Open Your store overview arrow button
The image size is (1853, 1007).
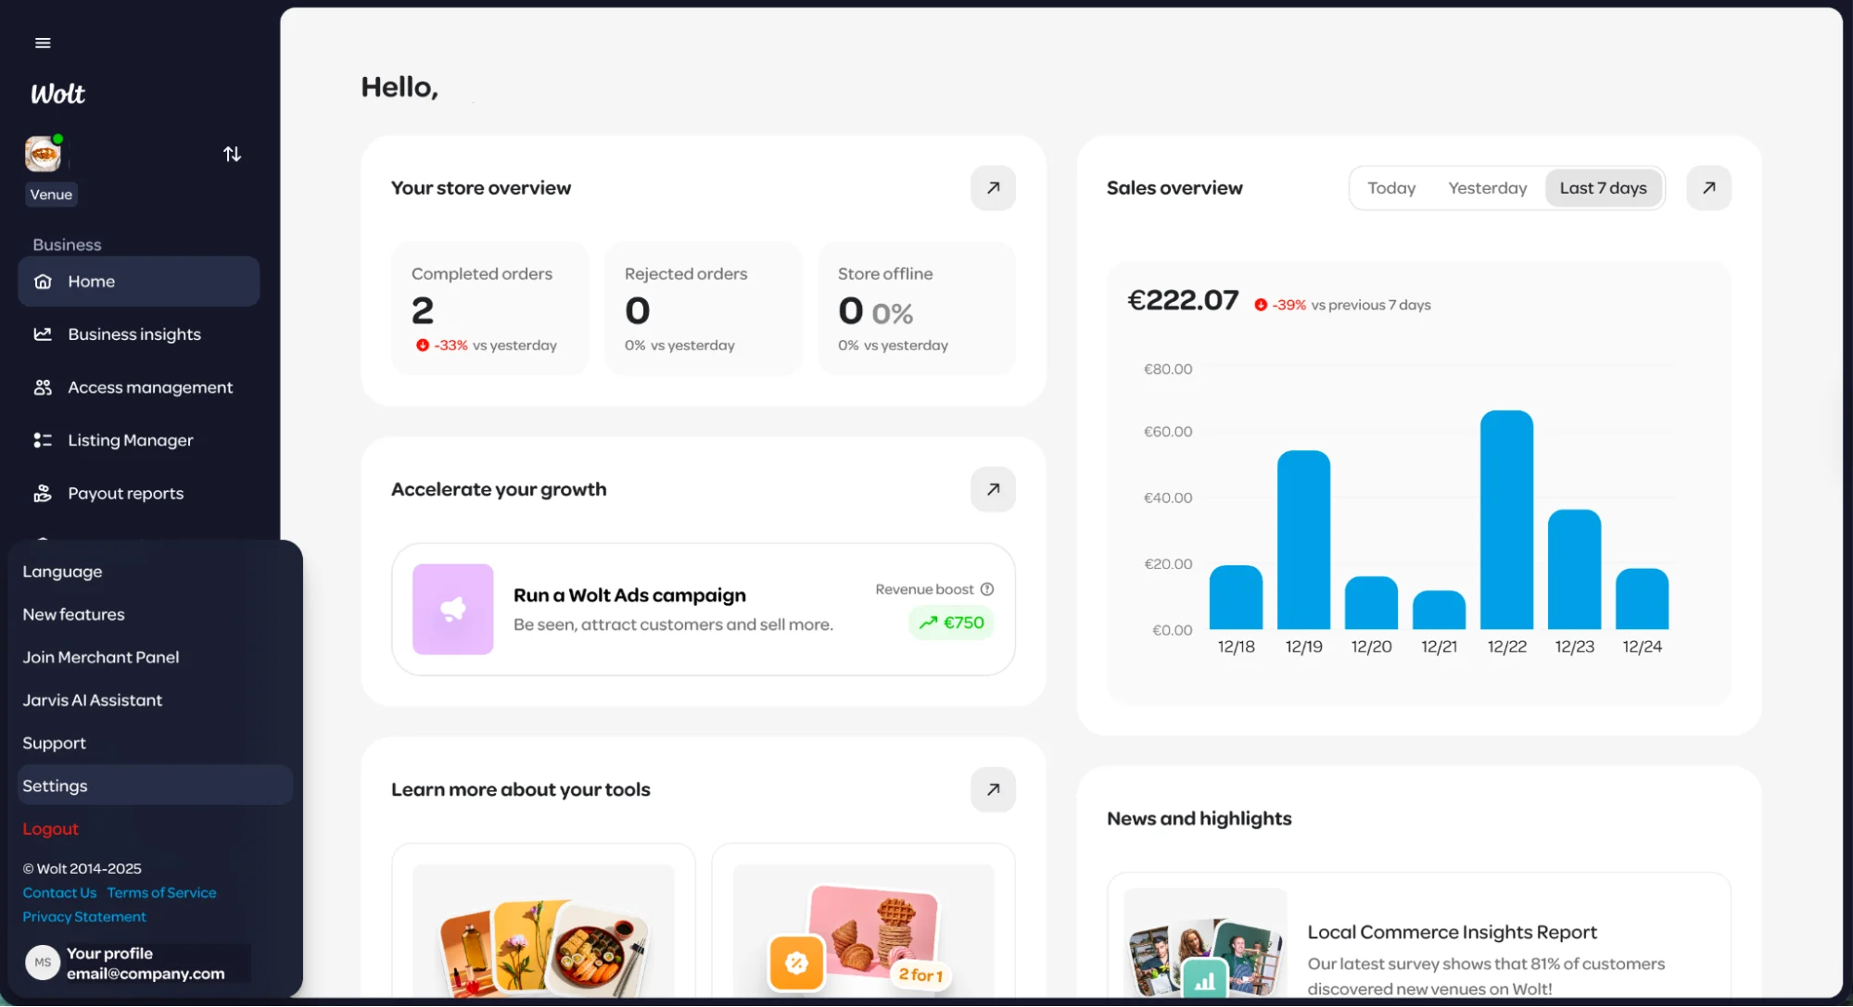coord(993,188)
